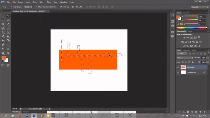Viewport: 210px width, 118px height.
Task: Select the History Brush tool
Action: (8, 32)
